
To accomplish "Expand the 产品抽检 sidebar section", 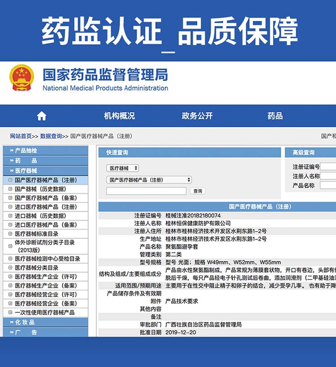I will point(46,151).
